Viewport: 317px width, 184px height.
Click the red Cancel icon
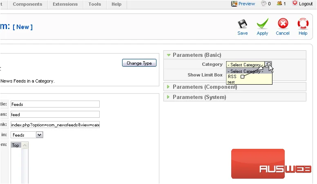tap(283, 23)
